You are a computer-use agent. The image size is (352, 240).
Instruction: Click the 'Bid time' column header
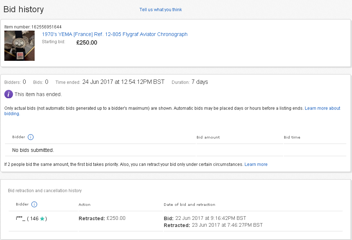(292, 137)
